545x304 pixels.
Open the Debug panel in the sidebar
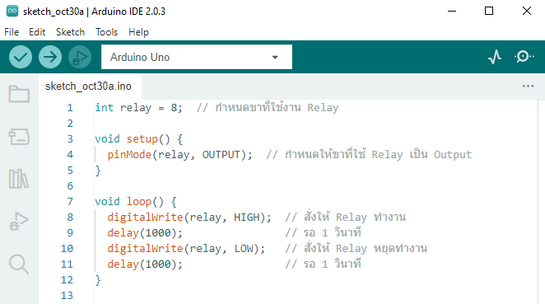pyautogui.click(x=19, y=222)
